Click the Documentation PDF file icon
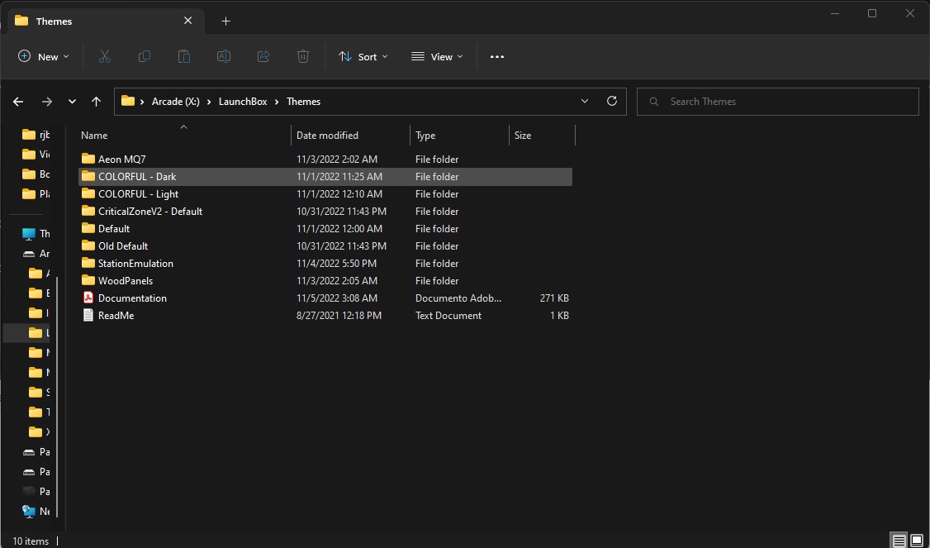This screenshot has width=930, height=548. point(88,298)
